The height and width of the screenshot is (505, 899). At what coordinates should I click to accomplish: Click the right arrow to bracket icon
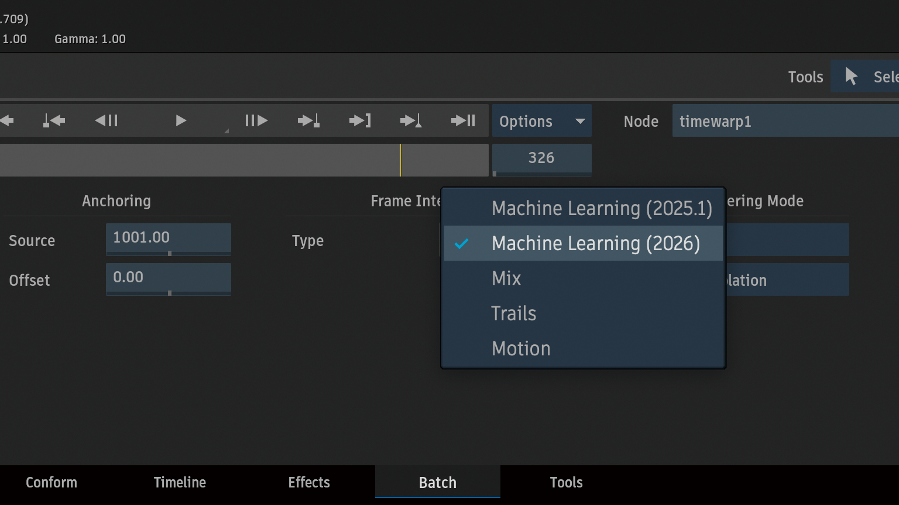(360, 121)
